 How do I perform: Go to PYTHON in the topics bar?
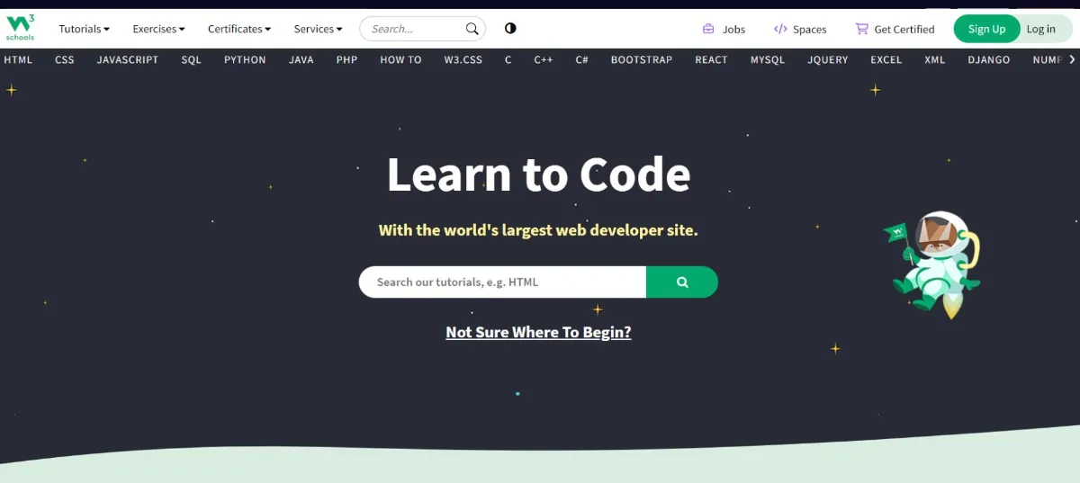click(245, 60)
